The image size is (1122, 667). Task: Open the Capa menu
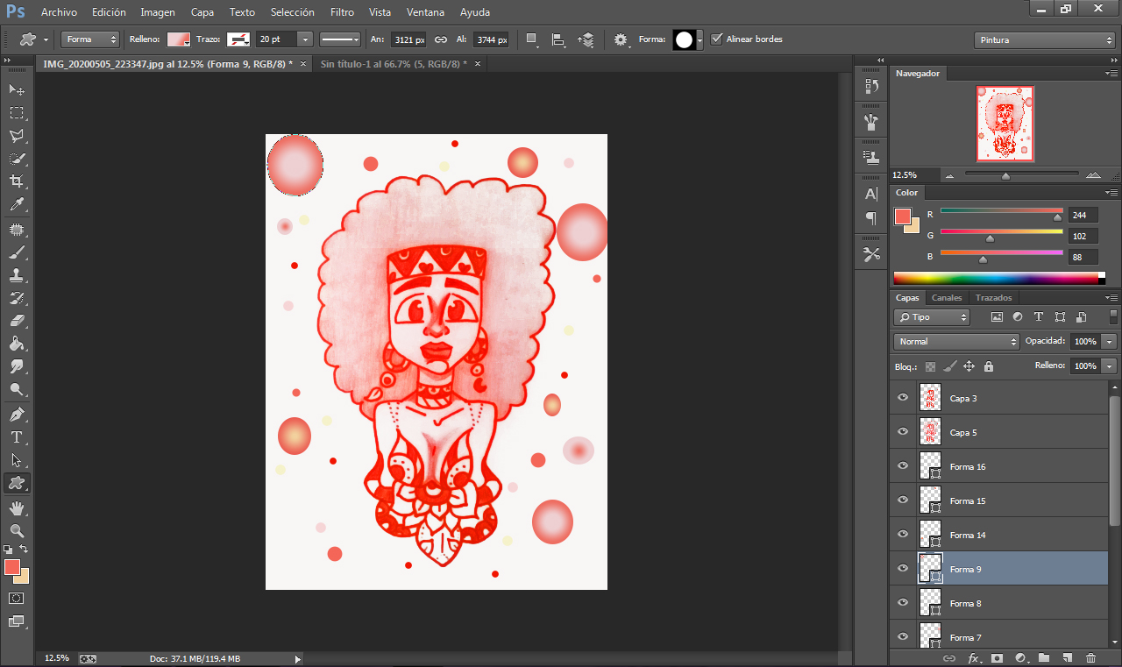tap(202, 12)
